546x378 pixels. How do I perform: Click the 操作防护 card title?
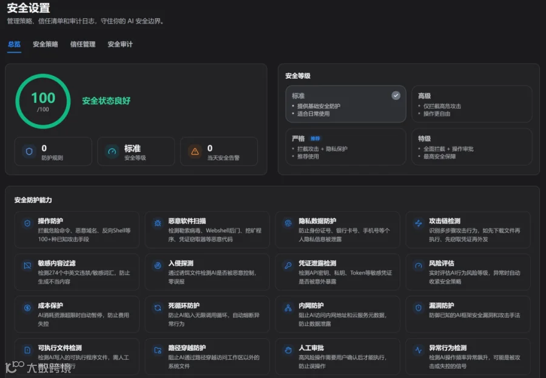click(50, 221)
